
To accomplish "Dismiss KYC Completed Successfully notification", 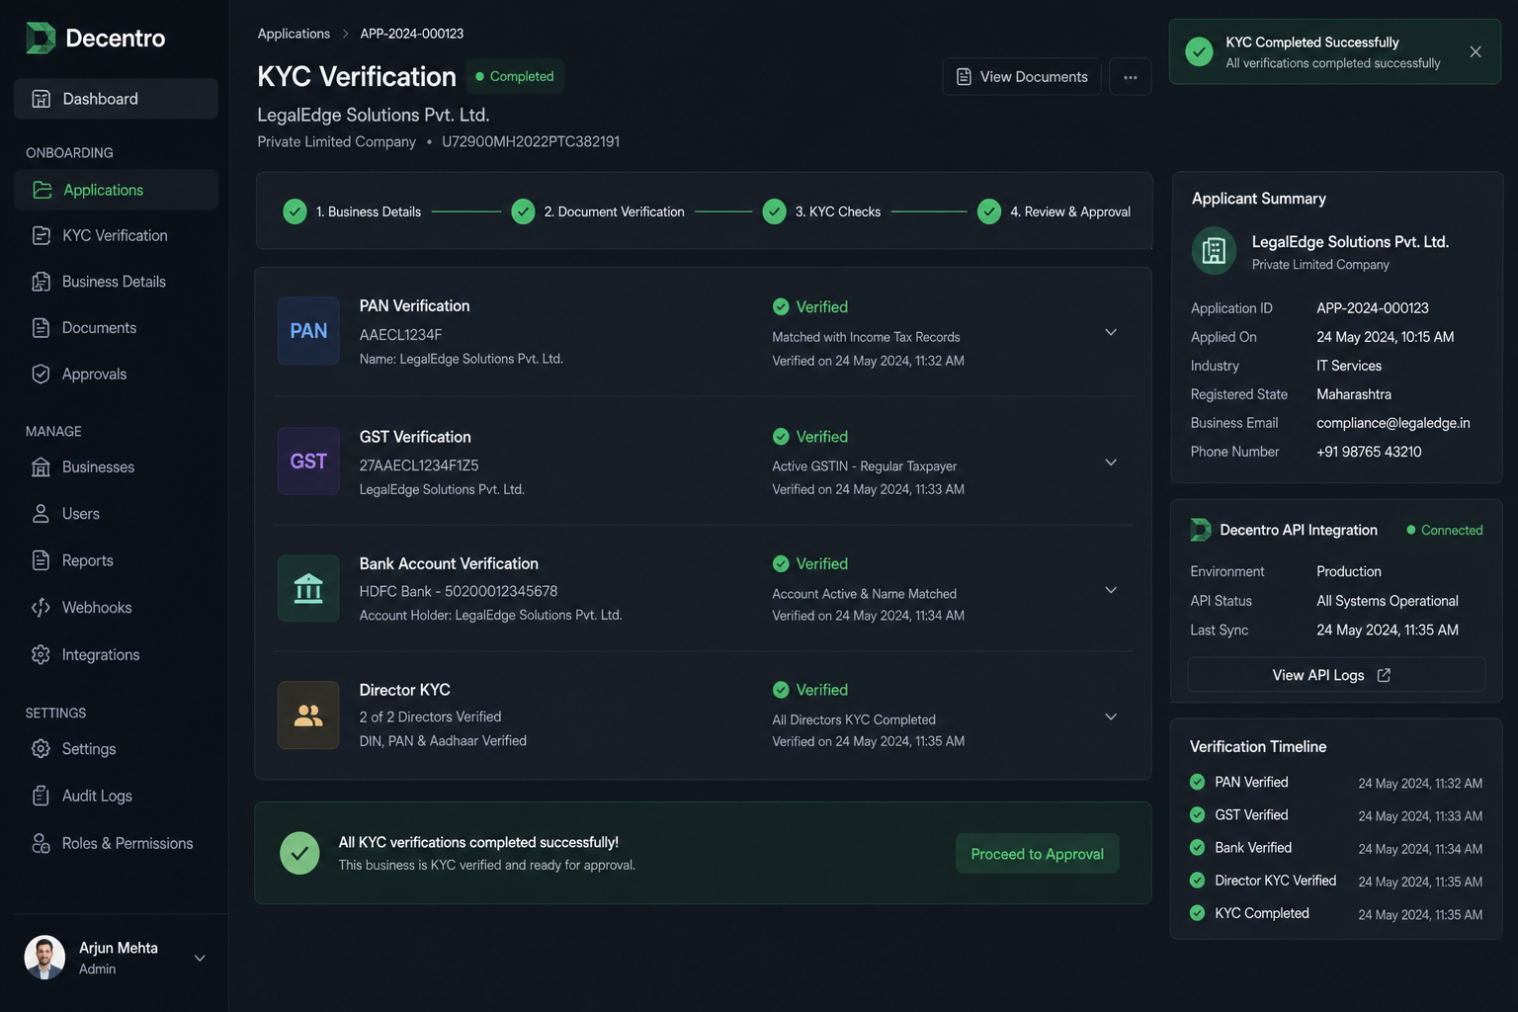I will click(1476, 51).
